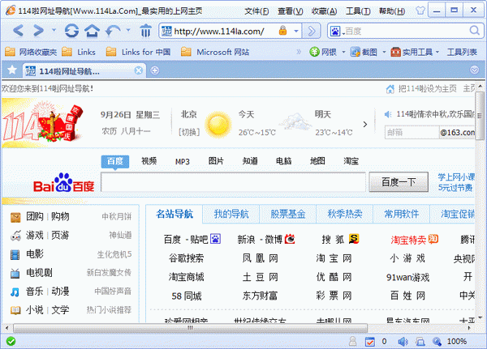This screenshot has width=487, height=349.
Task: Click the favorites star button in tab bar
Action: [x=12, y=70]
